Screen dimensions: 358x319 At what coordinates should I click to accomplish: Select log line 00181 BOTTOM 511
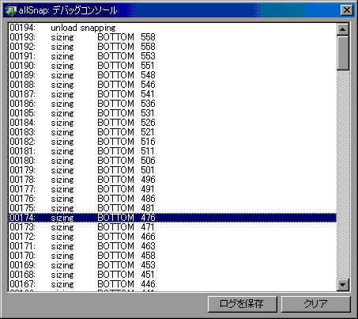pos(172,151)
